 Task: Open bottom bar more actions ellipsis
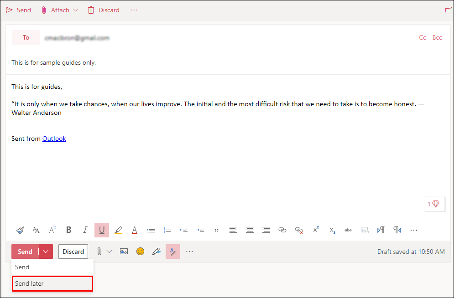(x=190, y=252)
